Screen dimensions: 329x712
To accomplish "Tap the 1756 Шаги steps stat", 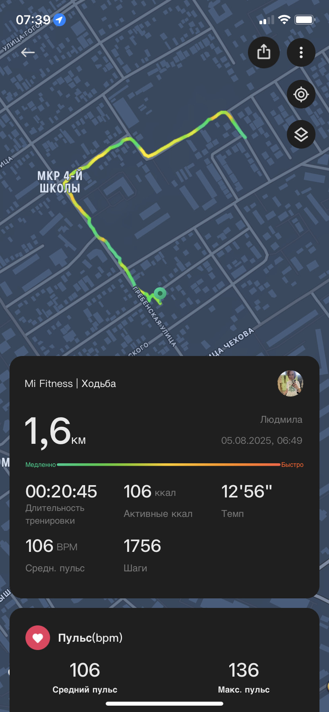I will (142, 555).
